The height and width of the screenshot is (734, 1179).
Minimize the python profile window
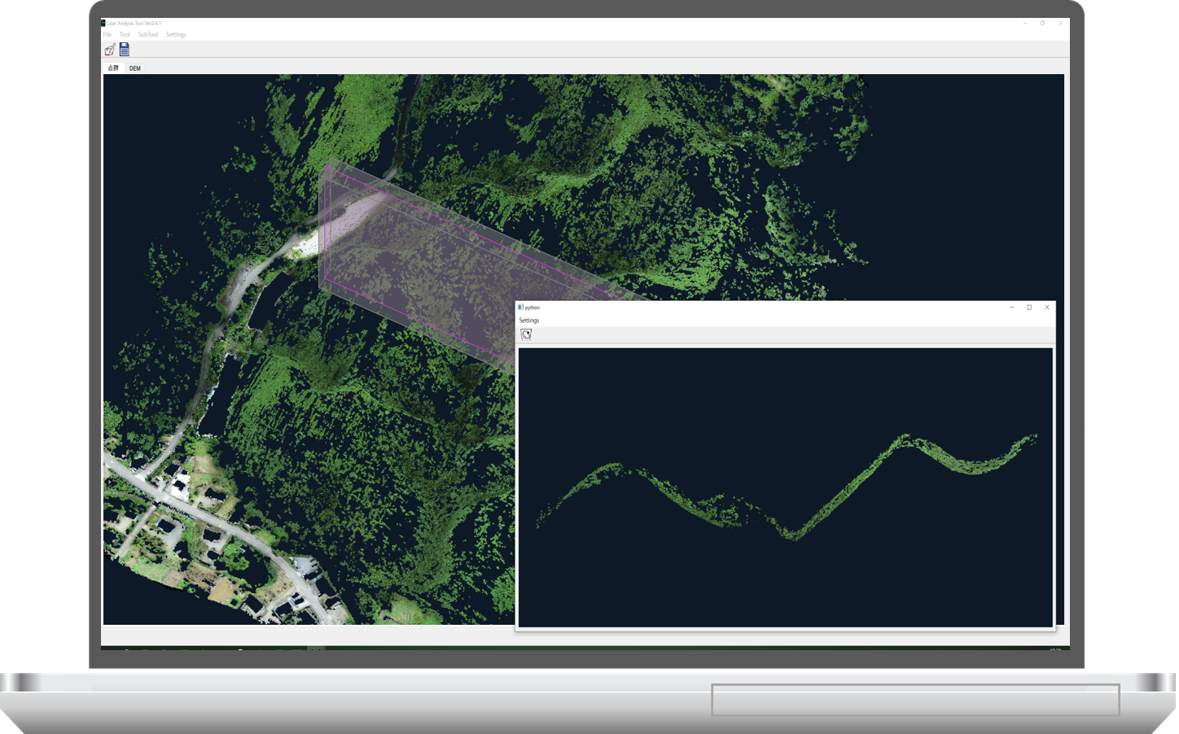[1011, 308]
